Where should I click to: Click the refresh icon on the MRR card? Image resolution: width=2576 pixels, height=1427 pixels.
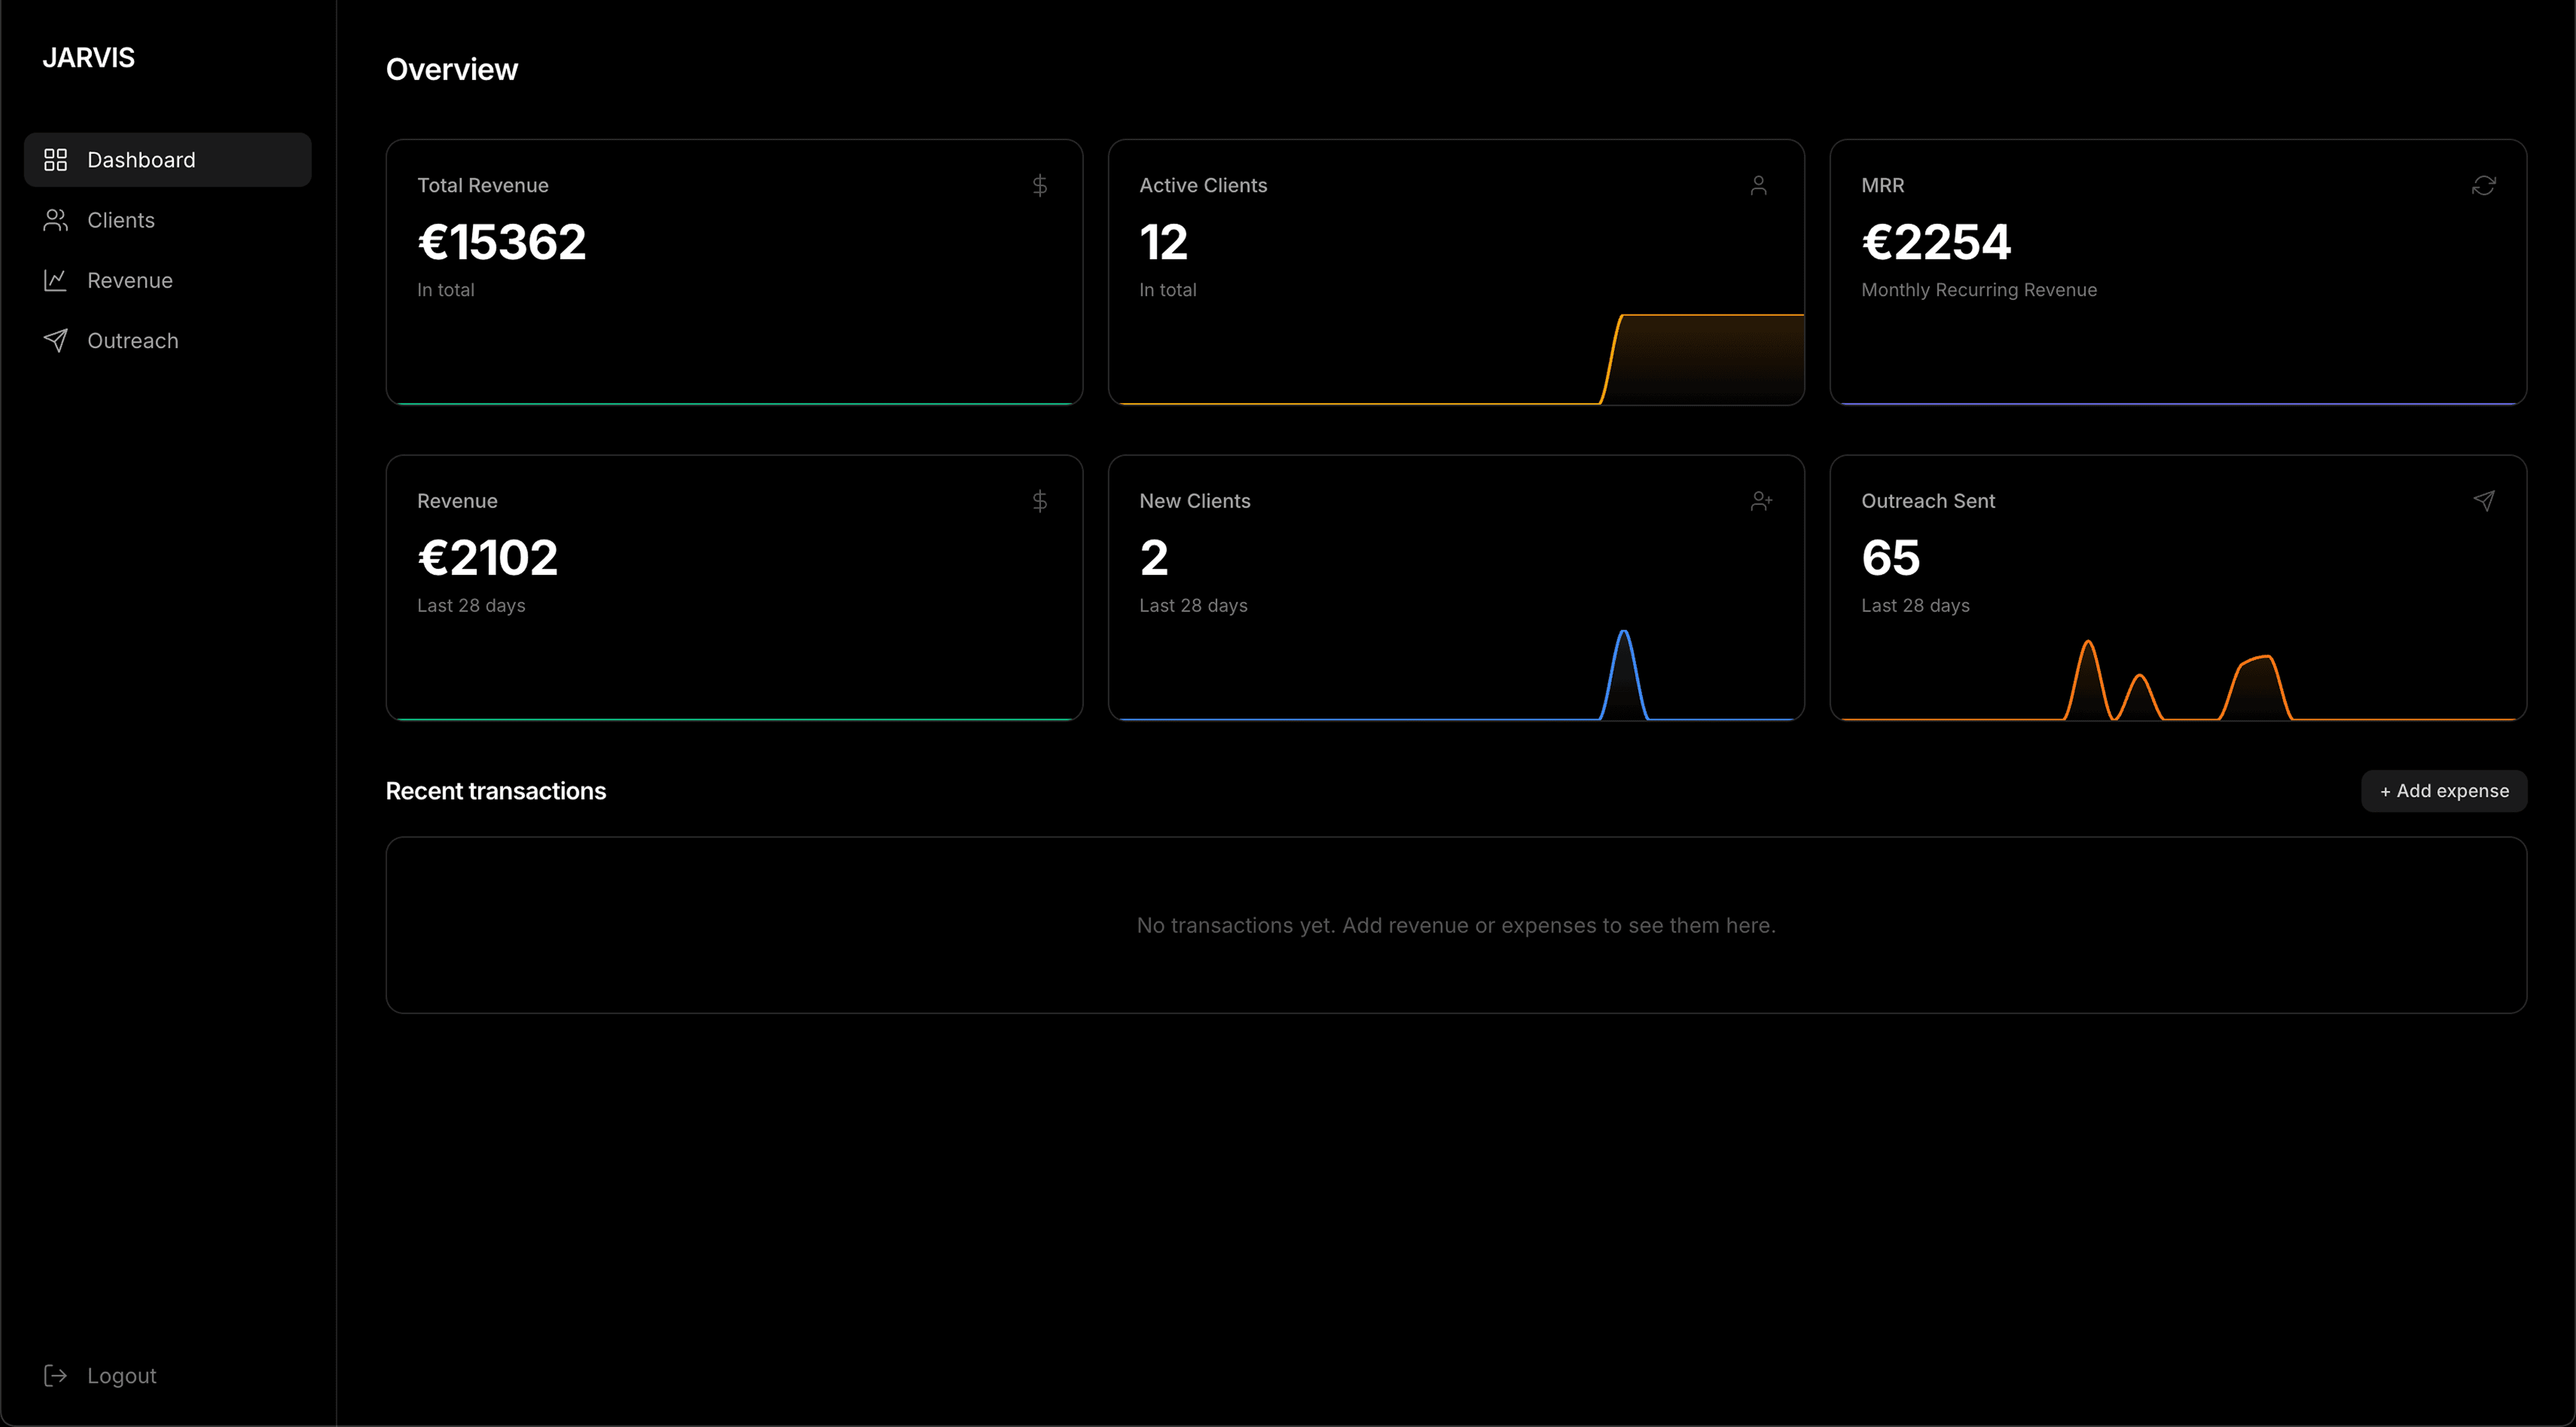coord(2484,185)
